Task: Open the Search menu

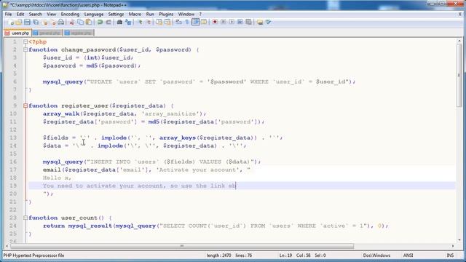Action: pos(36,14)
